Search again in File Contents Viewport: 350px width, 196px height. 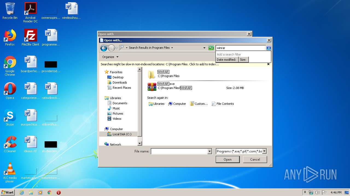click(223, 104)
